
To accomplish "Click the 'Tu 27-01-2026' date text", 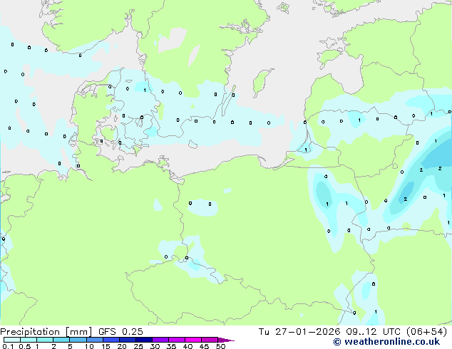I will (299, 332).
